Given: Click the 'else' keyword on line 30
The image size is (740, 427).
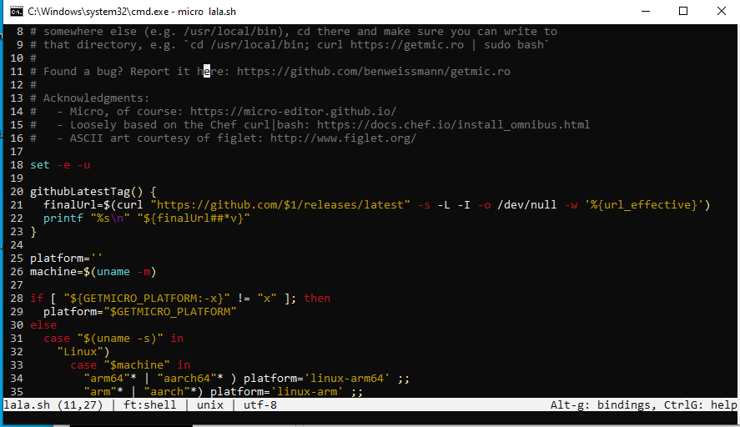Looking at the screenshot, I should click(43, 324).
